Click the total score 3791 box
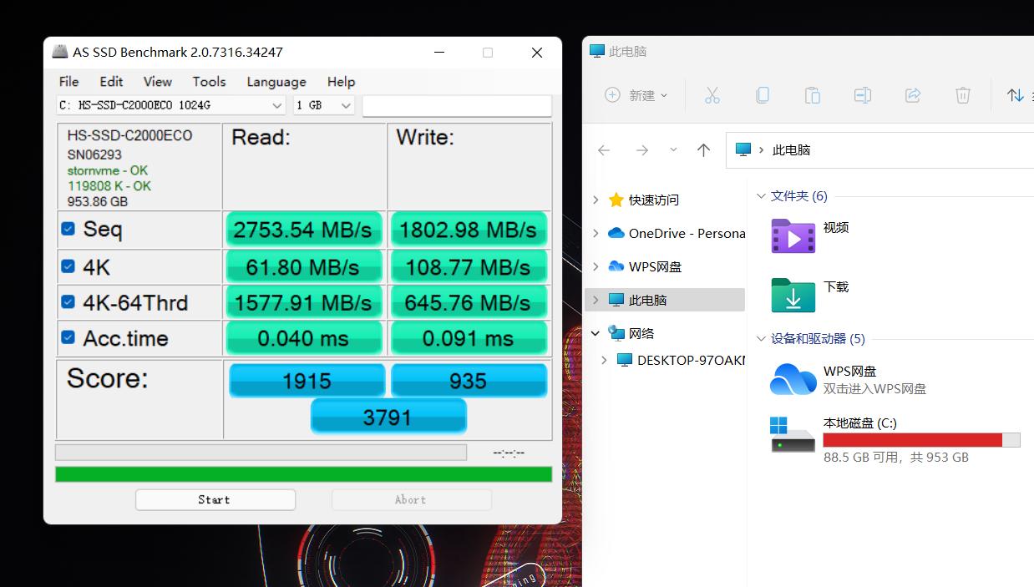 [x=388, y=416]
